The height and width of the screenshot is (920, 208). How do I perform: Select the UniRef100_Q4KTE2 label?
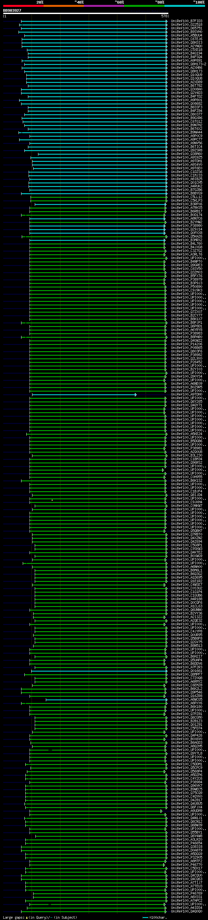[x=187, y=552]
